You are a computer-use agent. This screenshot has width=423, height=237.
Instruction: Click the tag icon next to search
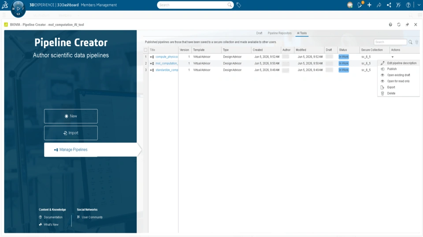click(x=239, y=5)
